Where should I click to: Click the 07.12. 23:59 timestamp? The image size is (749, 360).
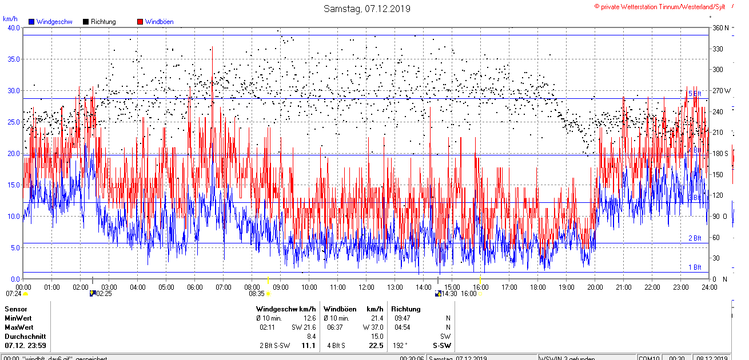pyautogui.click(x=25, y=346)
